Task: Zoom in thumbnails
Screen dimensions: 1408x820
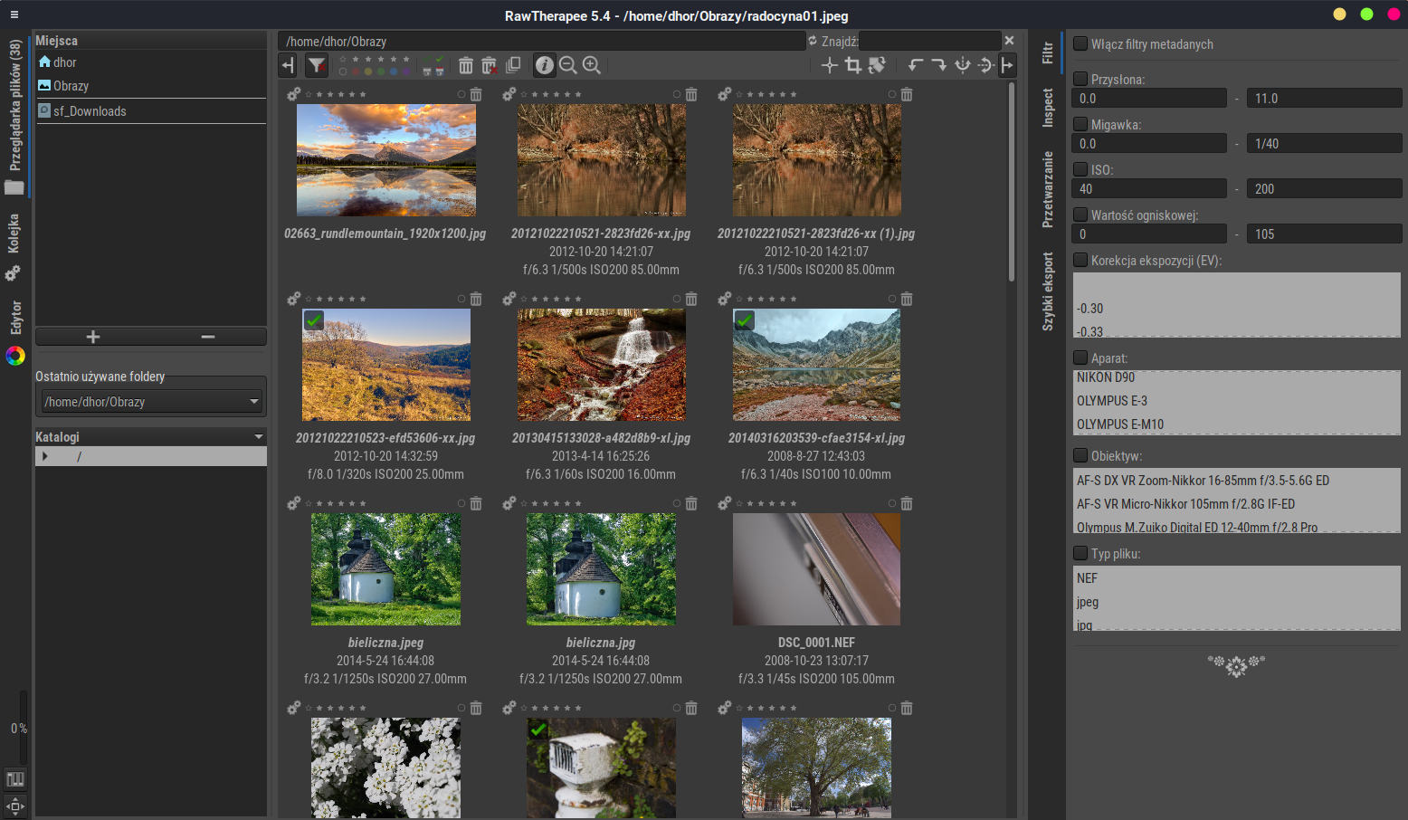Action: pyautogui.click(x=591, y=65)
